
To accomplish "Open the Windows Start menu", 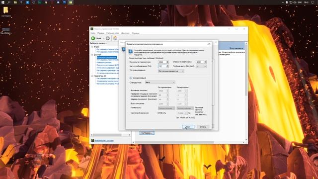I will click(x=3, y=2).
